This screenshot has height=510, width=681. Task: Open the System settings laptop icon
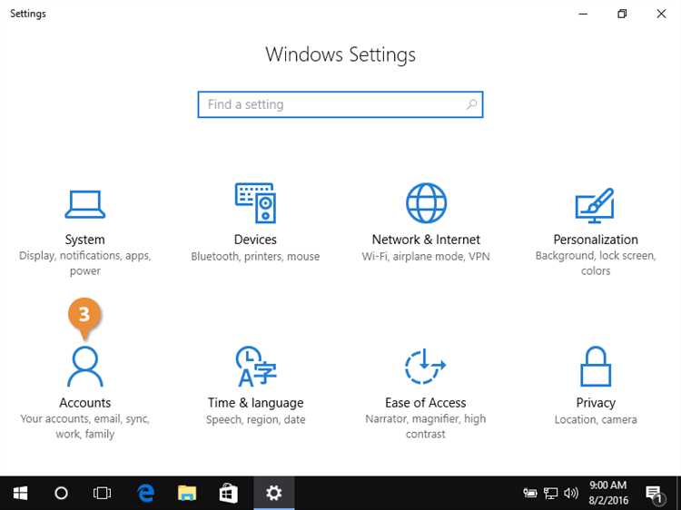(84, 203)
